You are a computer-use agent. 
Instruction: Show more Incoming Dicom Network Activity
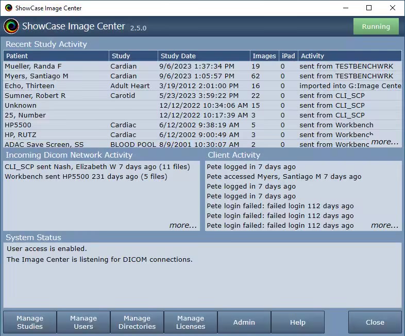pos(183,225)
